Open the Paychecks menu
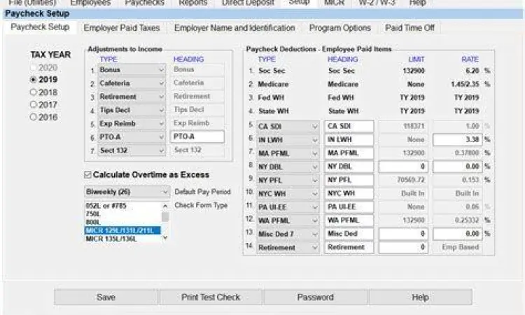 point(145,3)
